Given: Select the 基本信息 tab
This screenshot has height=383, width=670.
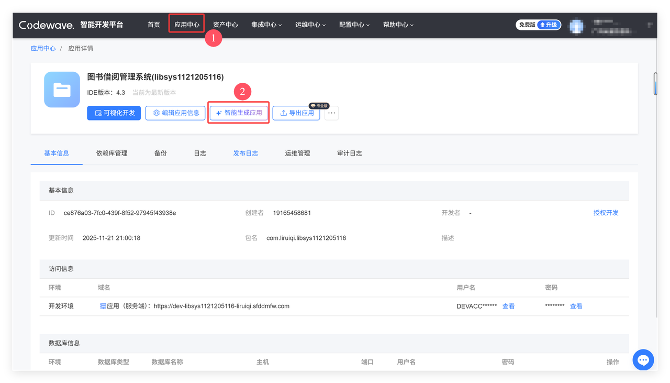Looking at the screenshot, I should [57, 153].
